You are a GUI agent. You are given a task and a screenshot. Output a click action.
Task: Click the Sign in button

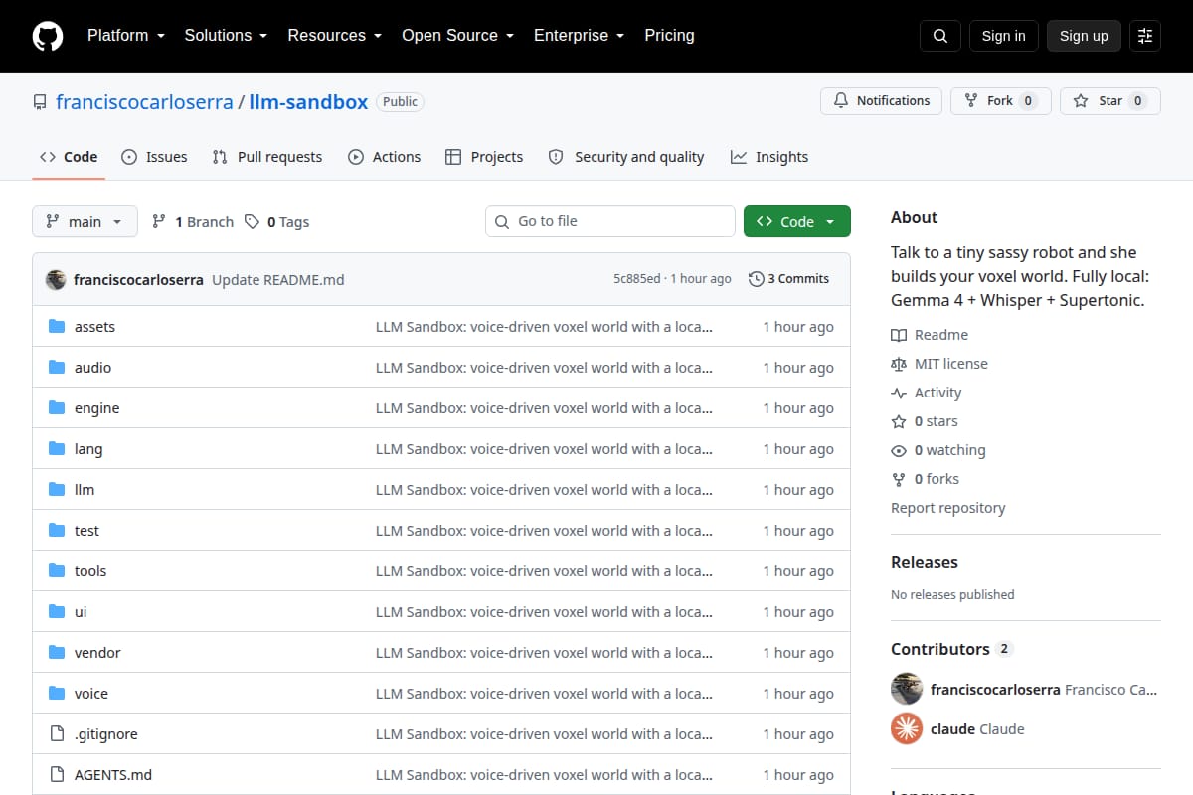[x=1003, y=36]
